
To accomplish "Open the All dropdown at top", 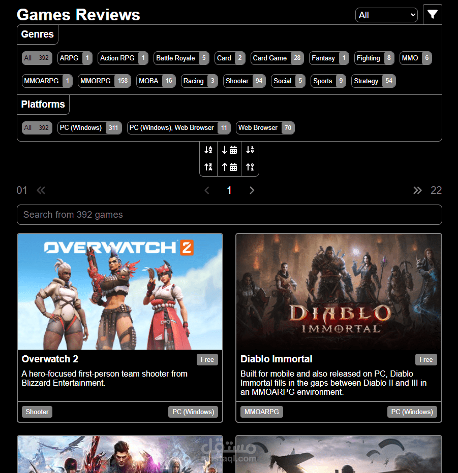I will coord(386,15).
